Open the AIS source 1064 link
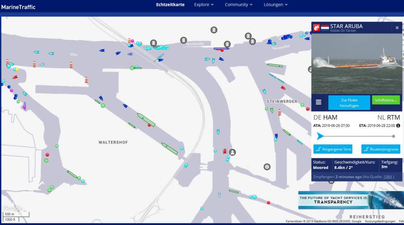Image resolution: width=404 pixels, height=225 pixels. (387, 176)
